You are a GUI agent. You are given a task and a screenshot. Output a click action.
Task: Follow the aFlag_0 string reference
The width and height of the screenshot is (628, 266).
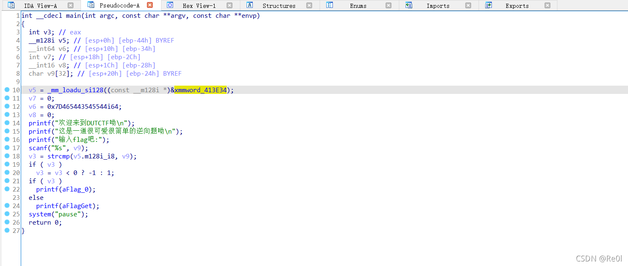coord(75,189)
